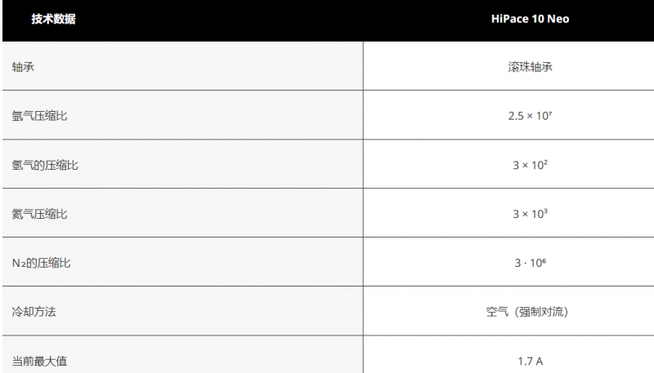Click the 氦气压缩比 row label
Image resolution: width=654 pixels, height=373 pixels.
point(39,214)
